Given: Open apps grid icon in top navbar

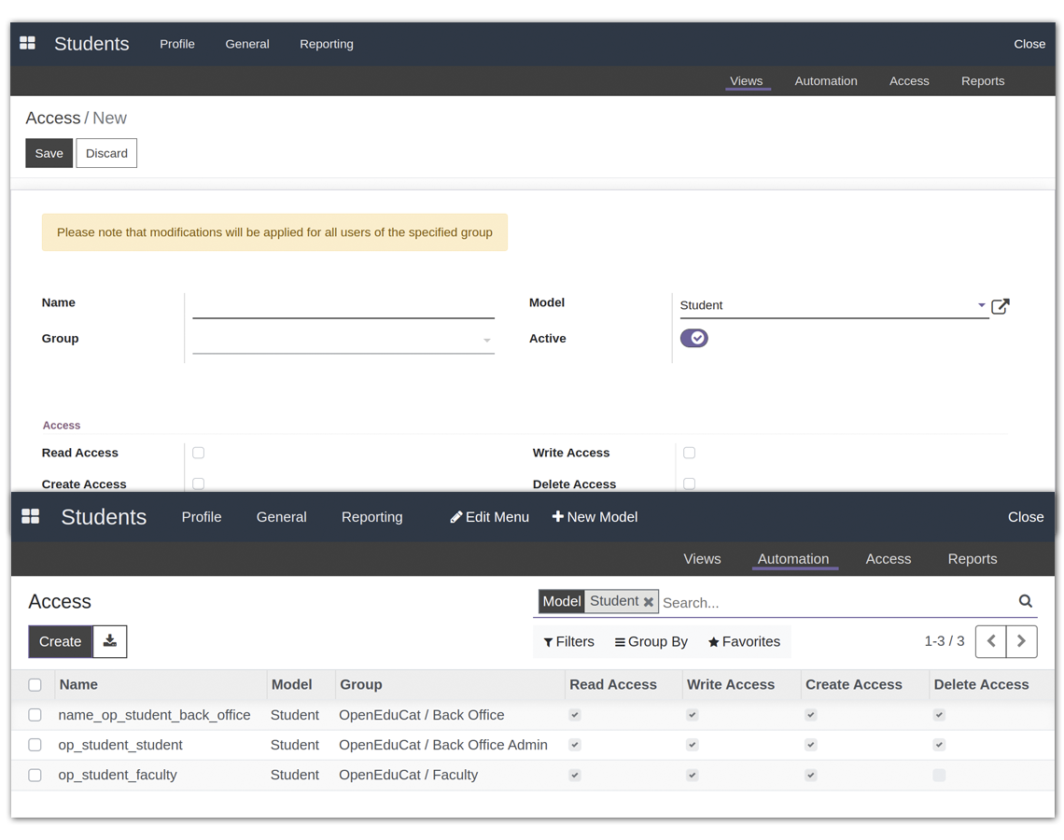Looking at the screenshot, I should pos(27,44).
